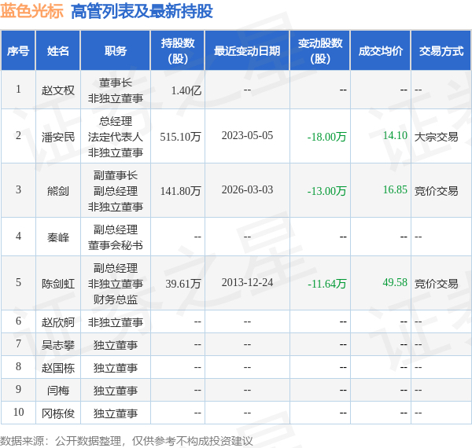Viewport: 472px width, 448px height.
Task: Select the name 熊剑
Action: pyautogui.click(x=58, y=191)
